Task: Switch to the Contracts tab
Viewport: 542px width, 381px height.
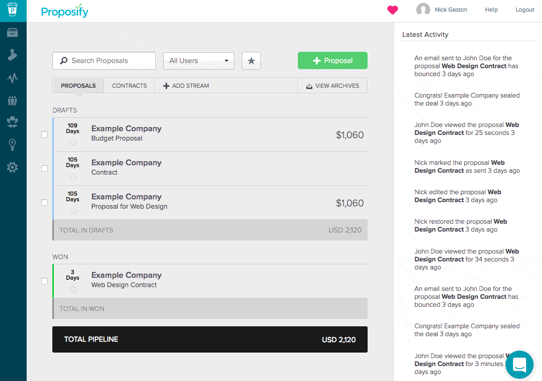Action: [x=129, y=85]
